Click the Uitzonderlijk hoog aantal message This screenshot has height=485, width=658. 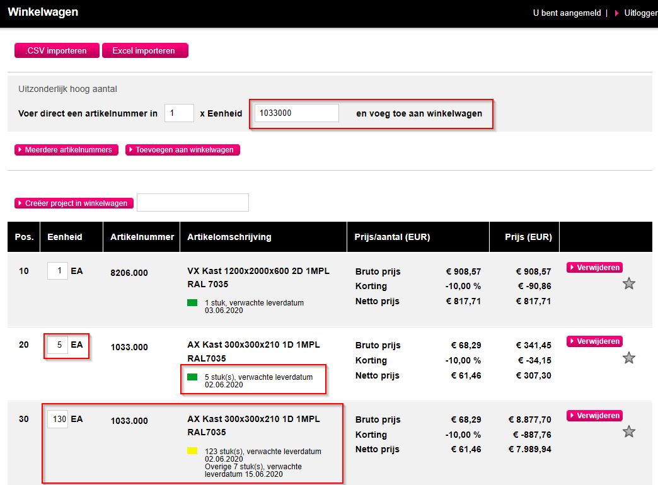(x=67, y=89)
